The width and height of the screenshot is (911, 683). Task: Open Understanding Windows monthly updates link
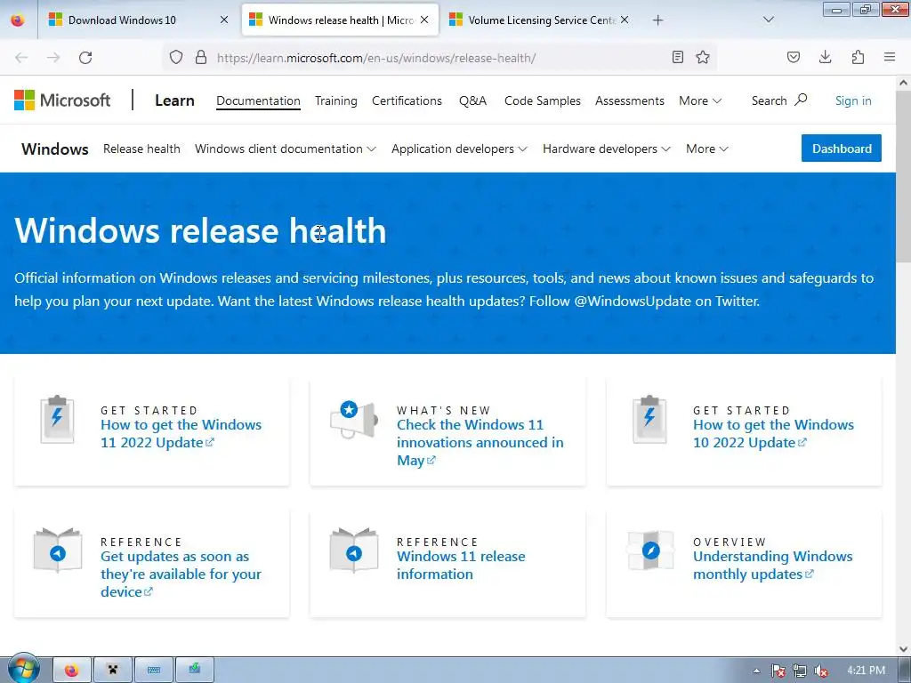(x=773, y=565)
